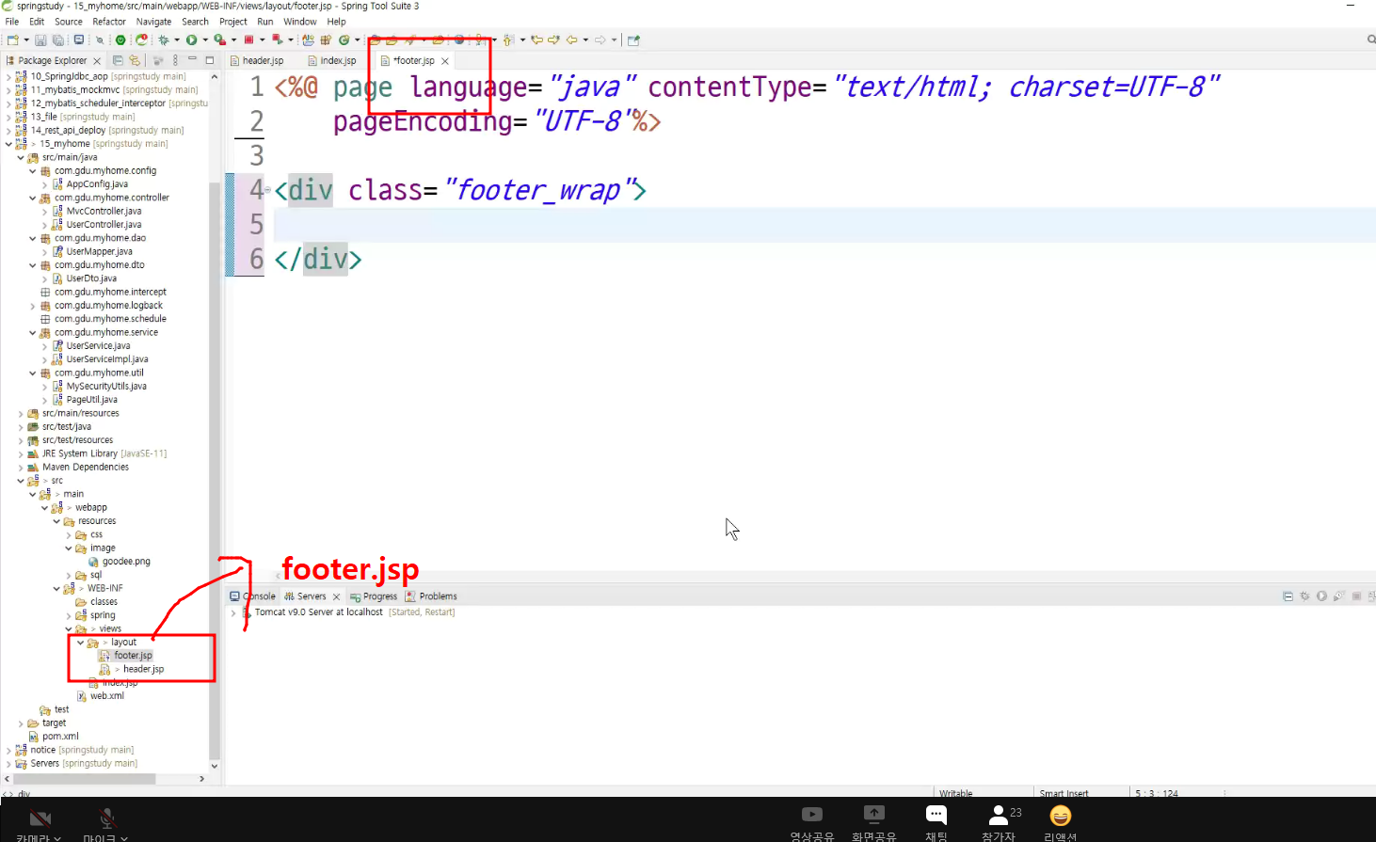
Task: Open the File menu
Action: point(12,22)
